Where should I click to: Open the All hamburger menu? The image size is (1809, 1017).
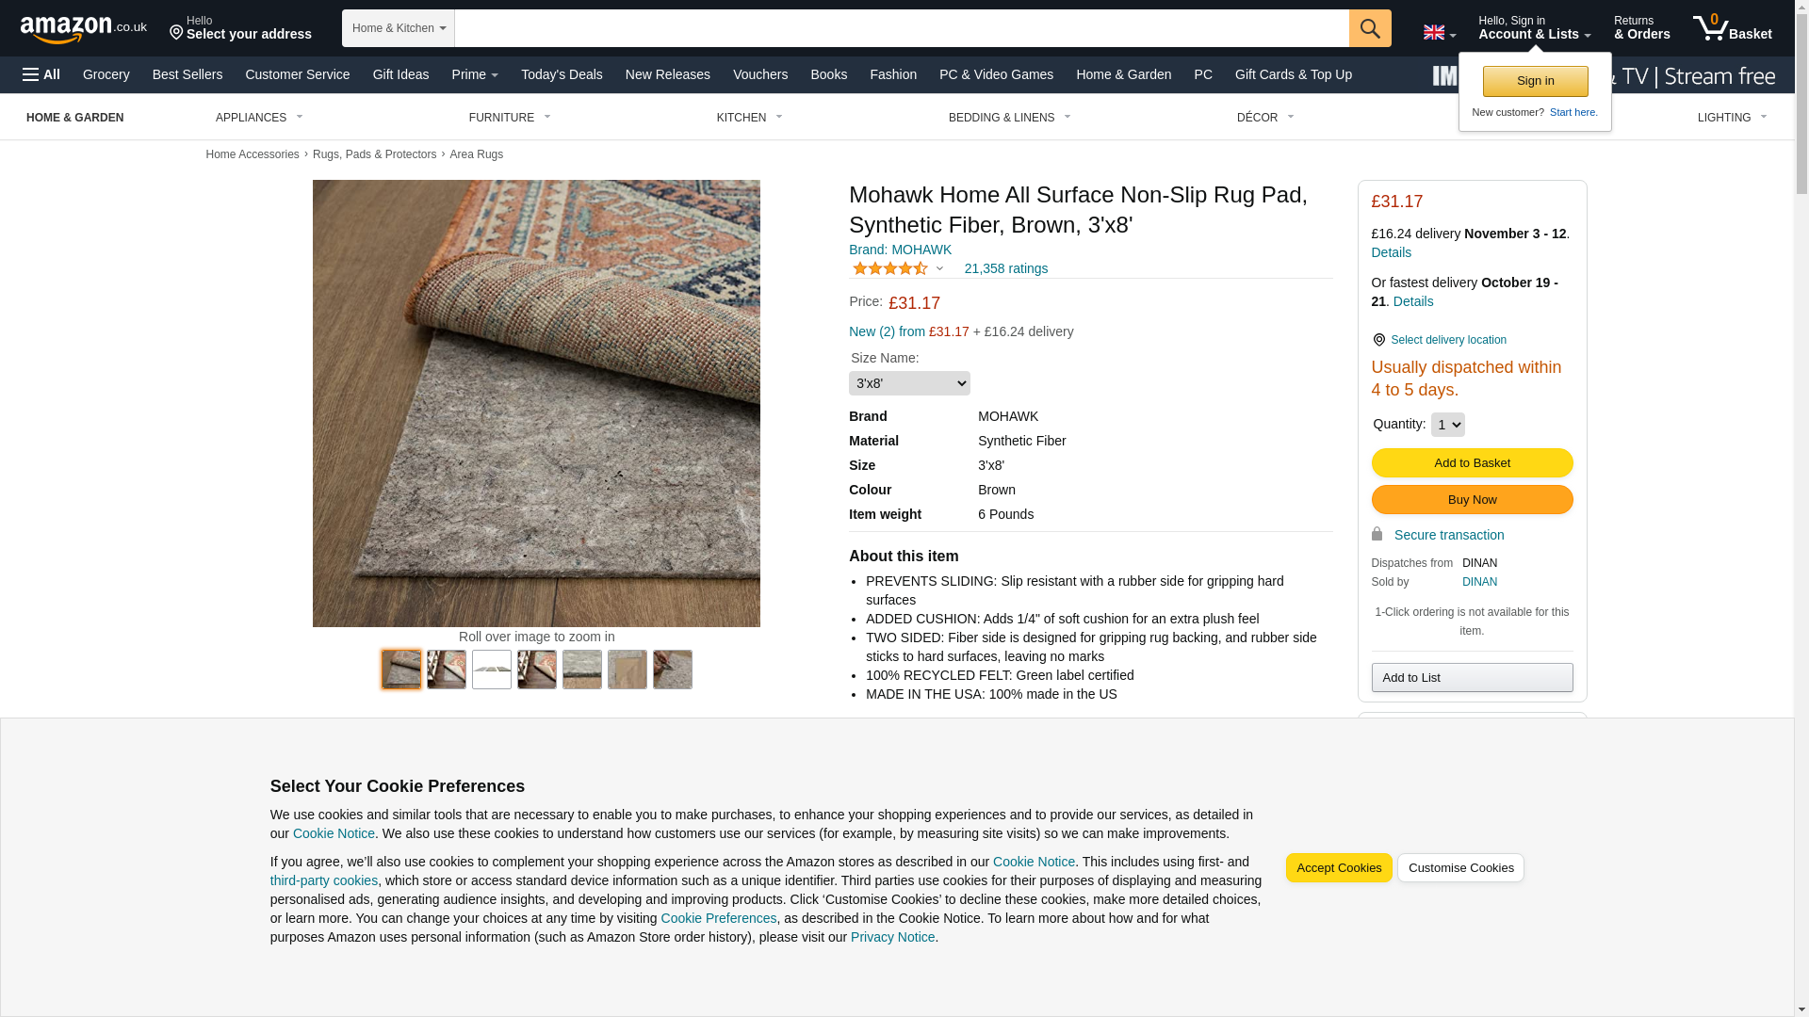point(41,74)
